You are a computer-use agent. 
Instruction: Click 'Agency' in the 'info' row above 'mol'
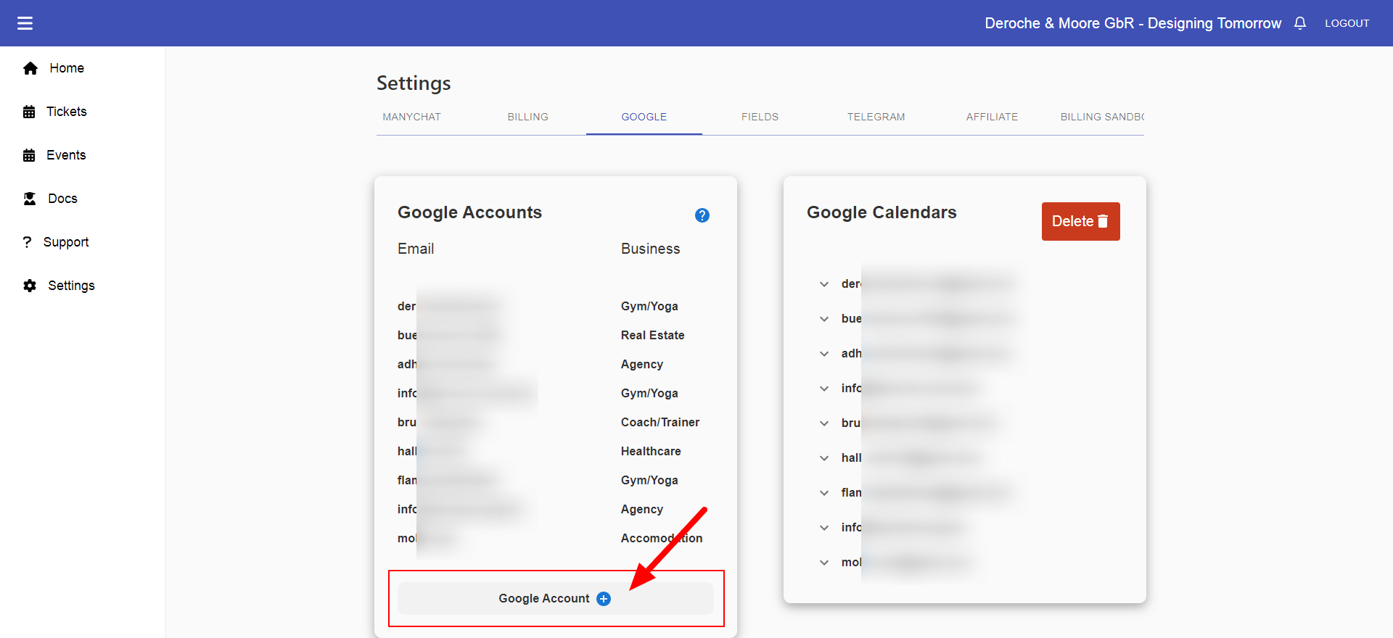coord(642,509)
